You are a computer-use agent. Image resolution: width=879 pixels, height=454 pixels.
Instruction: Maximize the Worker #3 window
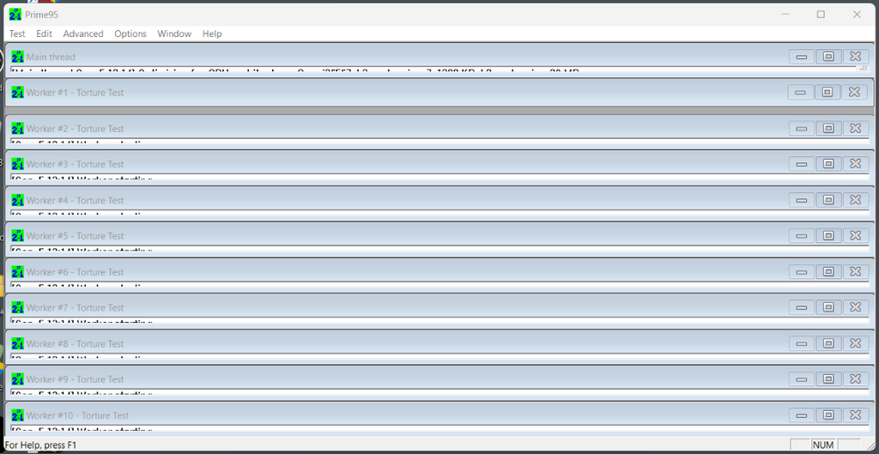[x=828, y=164]
